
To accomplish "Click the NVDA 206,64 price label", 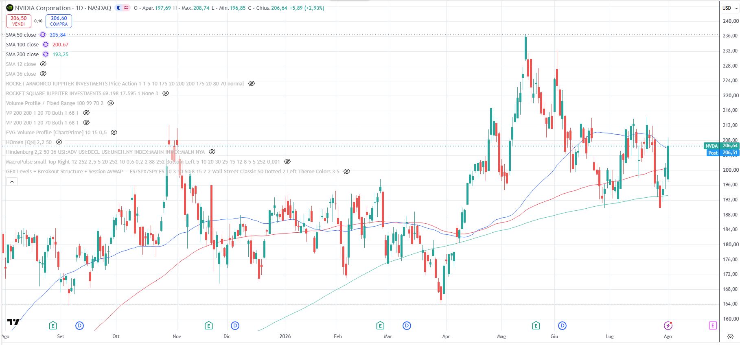I will pyautogui.click(x=721, y=146).
